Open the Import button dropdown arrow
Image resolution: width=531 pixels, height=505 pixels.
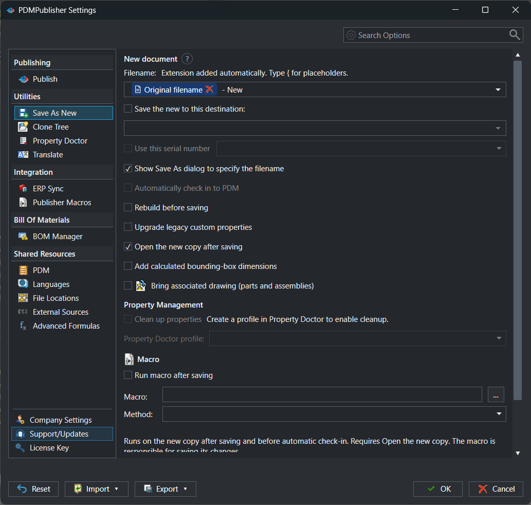click(117, 489)
